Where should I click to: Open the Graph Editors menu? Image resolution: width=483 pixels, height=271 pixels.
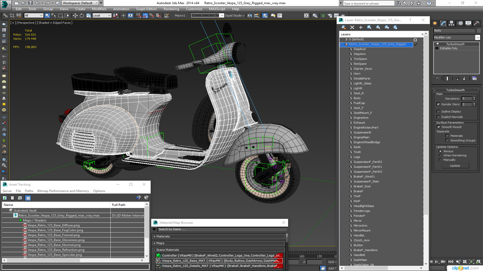[146, 9]
